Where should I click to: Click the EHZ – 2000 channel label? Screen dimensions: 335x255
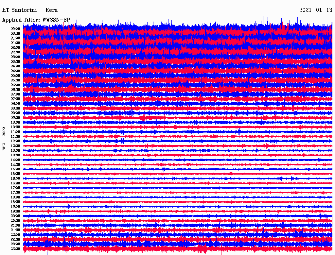click(x=4, y=139)
